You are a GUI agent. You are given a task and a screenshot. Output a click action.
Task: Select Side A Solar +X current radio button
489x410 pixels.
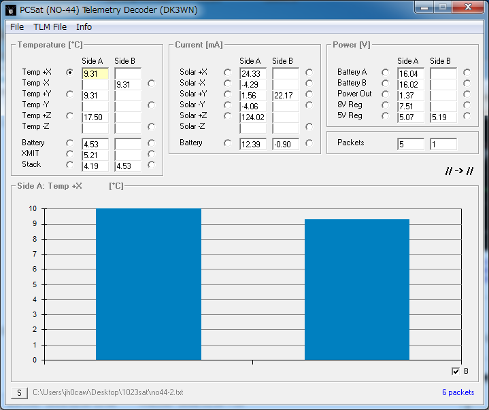click(x=228, y=73)
